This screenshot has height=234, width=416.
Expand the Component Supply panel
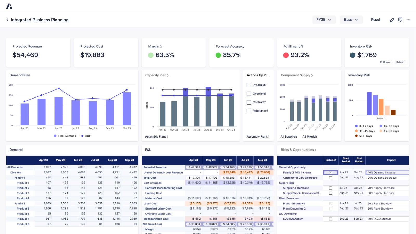coord(311,75)
